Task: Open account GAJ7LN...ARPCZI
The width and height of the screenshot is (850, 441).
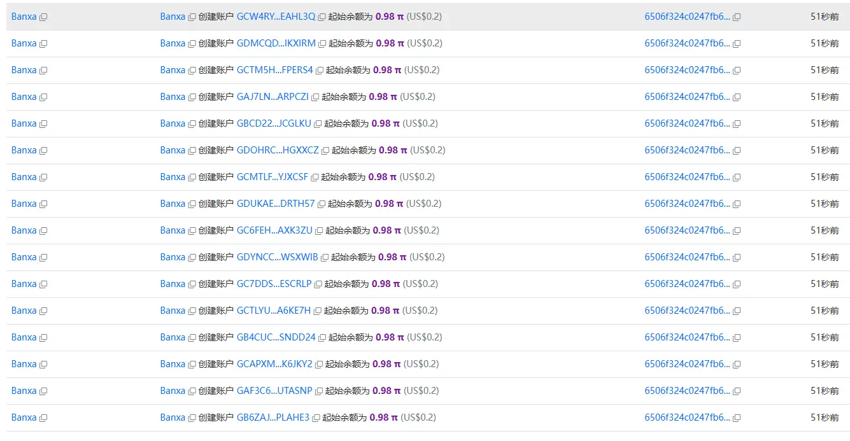Action: point(273,97)
